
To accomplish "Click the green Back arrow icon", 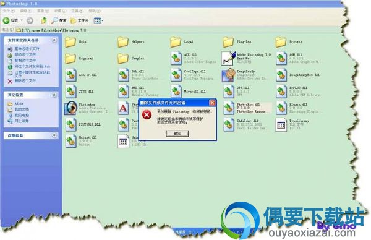I will 6,20.
